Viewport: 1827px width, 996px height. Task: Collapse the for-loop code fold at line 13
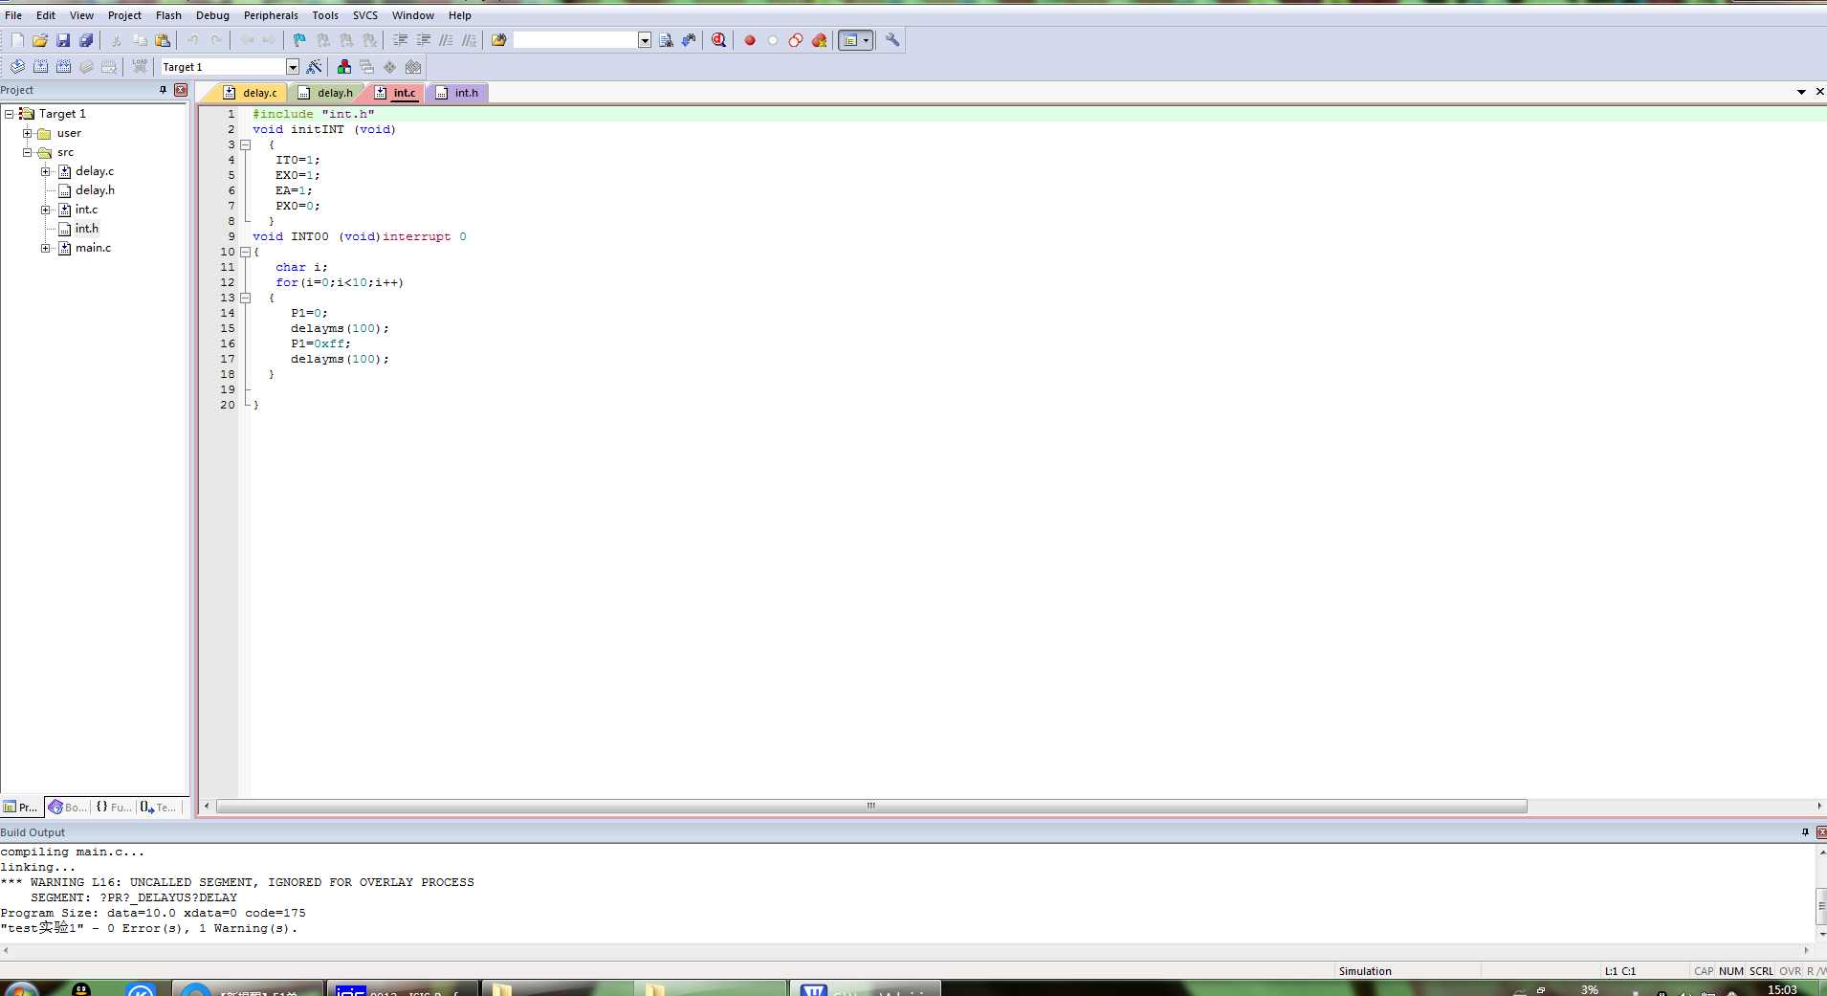point(246,298)
